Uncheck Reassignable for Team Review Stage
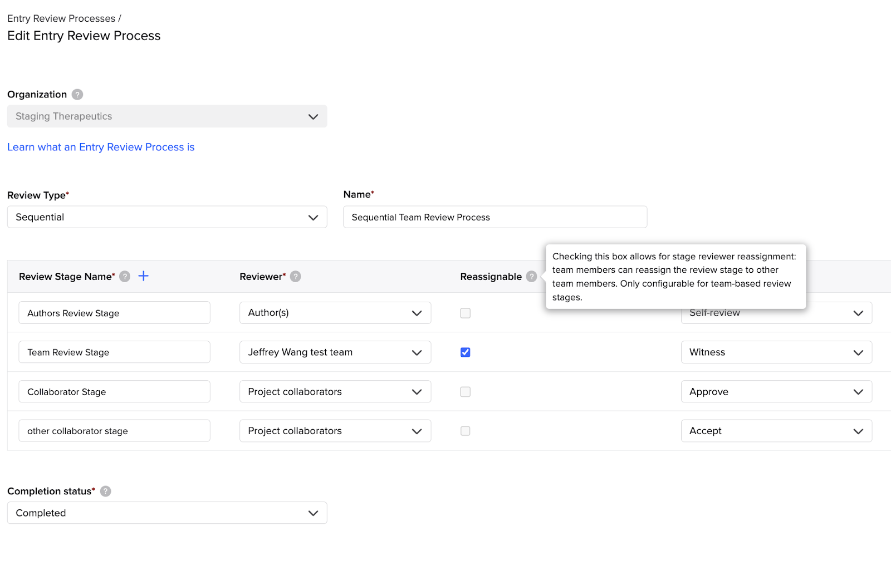 (466, 352)
